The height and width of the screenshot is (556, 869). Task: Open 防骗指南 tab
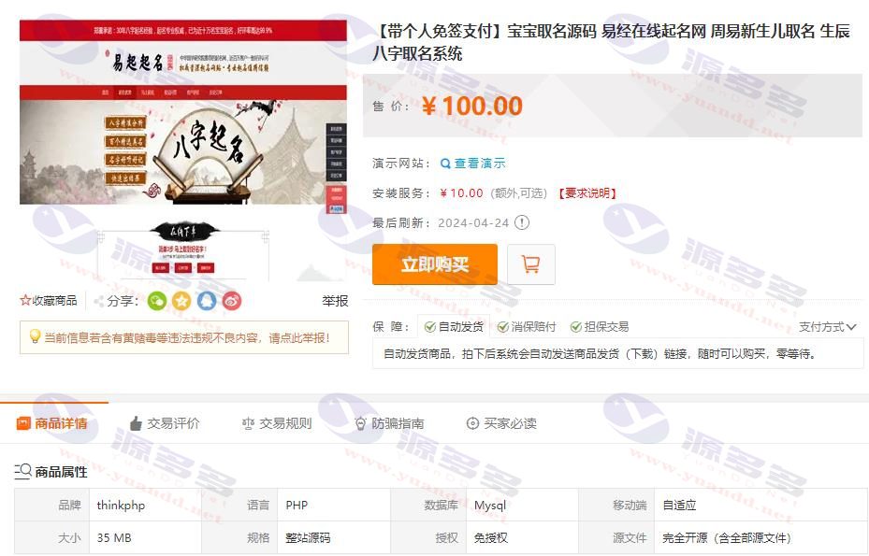coord(390,423)
